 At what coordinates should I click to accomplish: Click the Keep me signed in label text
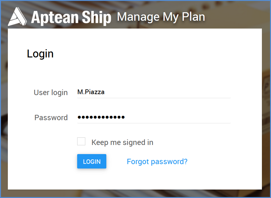coord(122,142)
